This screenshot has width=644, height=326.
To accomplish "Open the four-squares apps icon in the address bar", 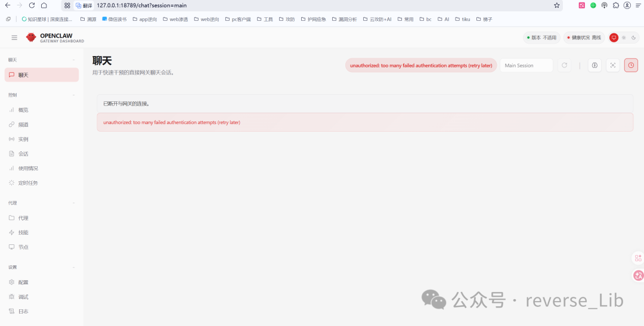I will coord(67,5).
